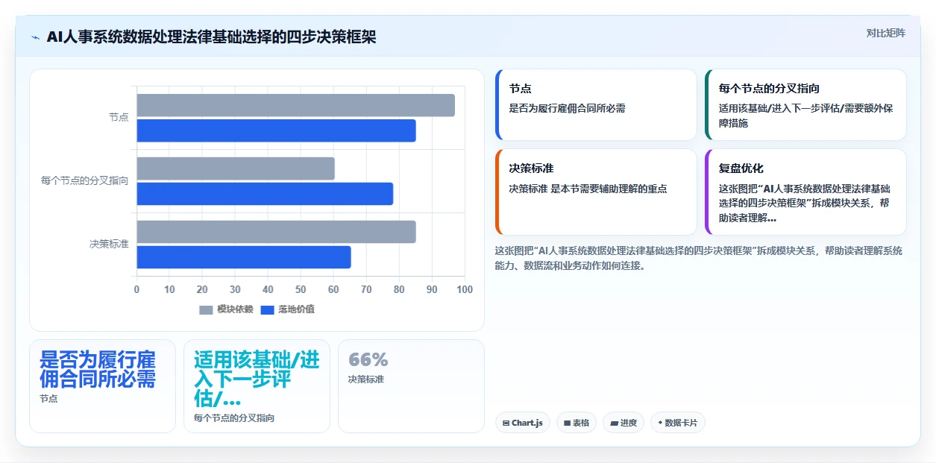
Task: Click the 节点 axis label on chart
Action: click(119, 117)
